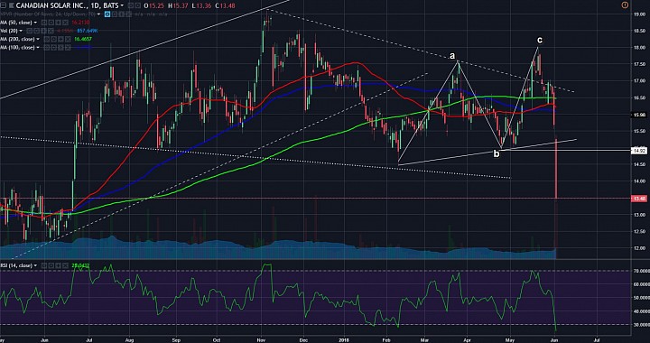The height and width of the screenshot is (343, 650).
Task: Collapse the legend using top-left minus icon
Action: coord(4,5)
